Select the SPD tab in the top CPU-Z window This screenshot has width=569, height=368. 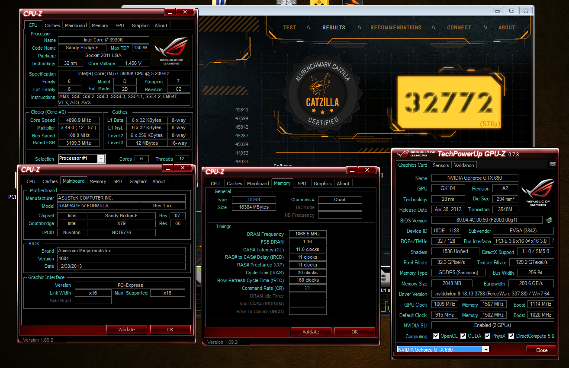coord(120,25)
